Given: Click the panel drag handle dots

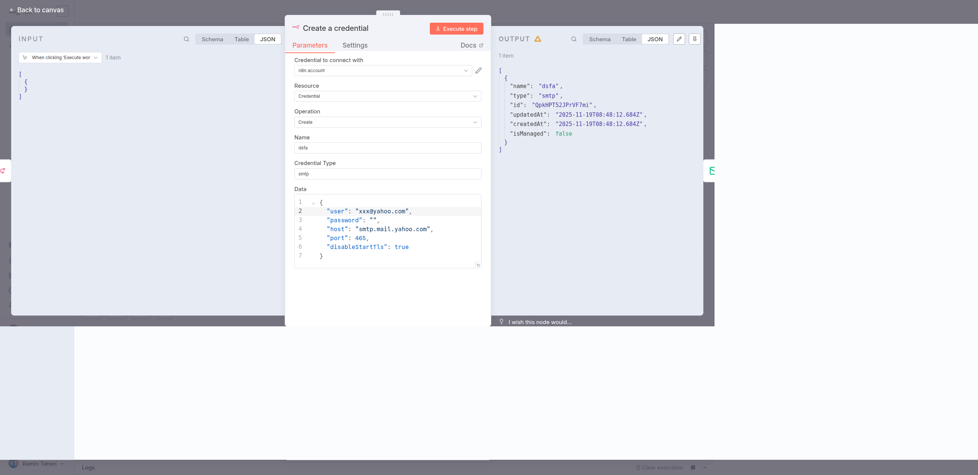Looking at the screenshot, I should click(388, 14).
